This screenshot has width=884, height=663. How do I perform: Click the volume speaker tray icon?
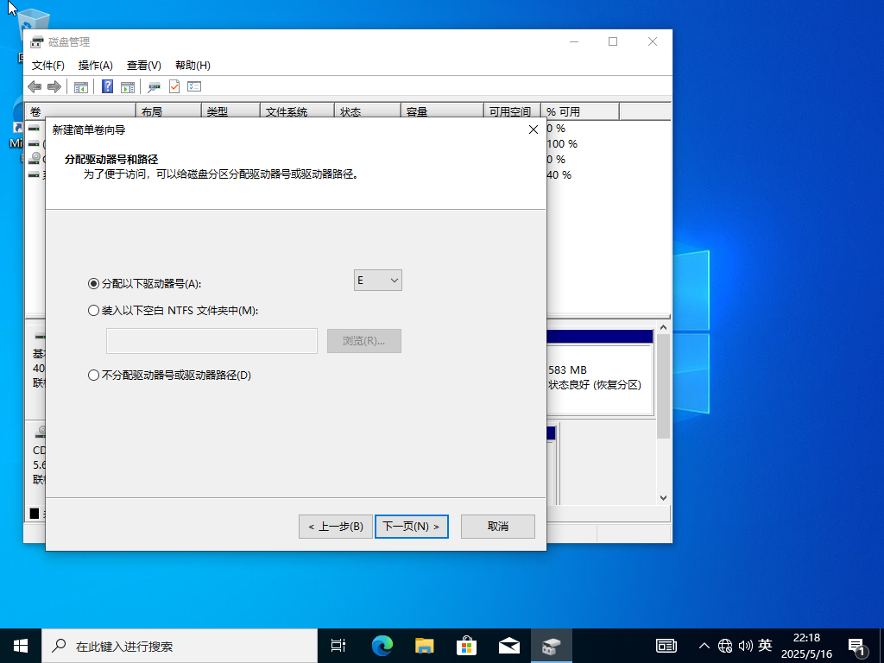click(745, 646)
